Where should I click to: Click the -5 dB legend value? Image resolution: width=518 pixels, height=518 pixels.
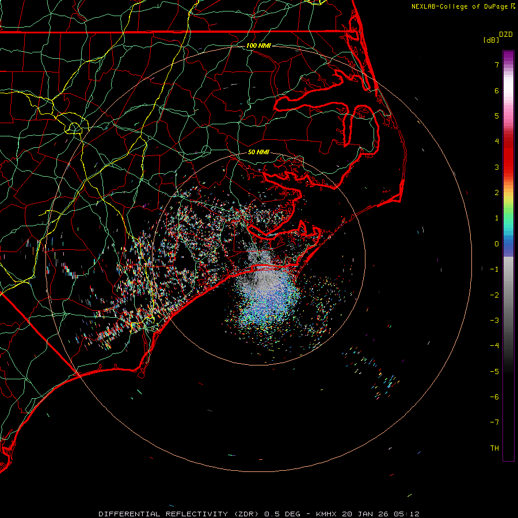494,372
